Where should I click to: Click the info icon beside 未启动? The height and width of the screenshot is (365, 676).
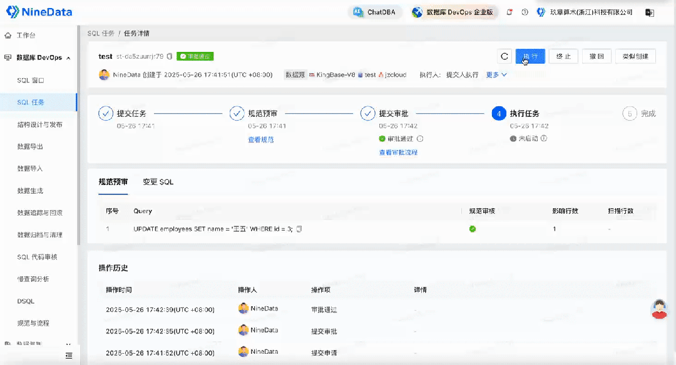coord(544,139)
